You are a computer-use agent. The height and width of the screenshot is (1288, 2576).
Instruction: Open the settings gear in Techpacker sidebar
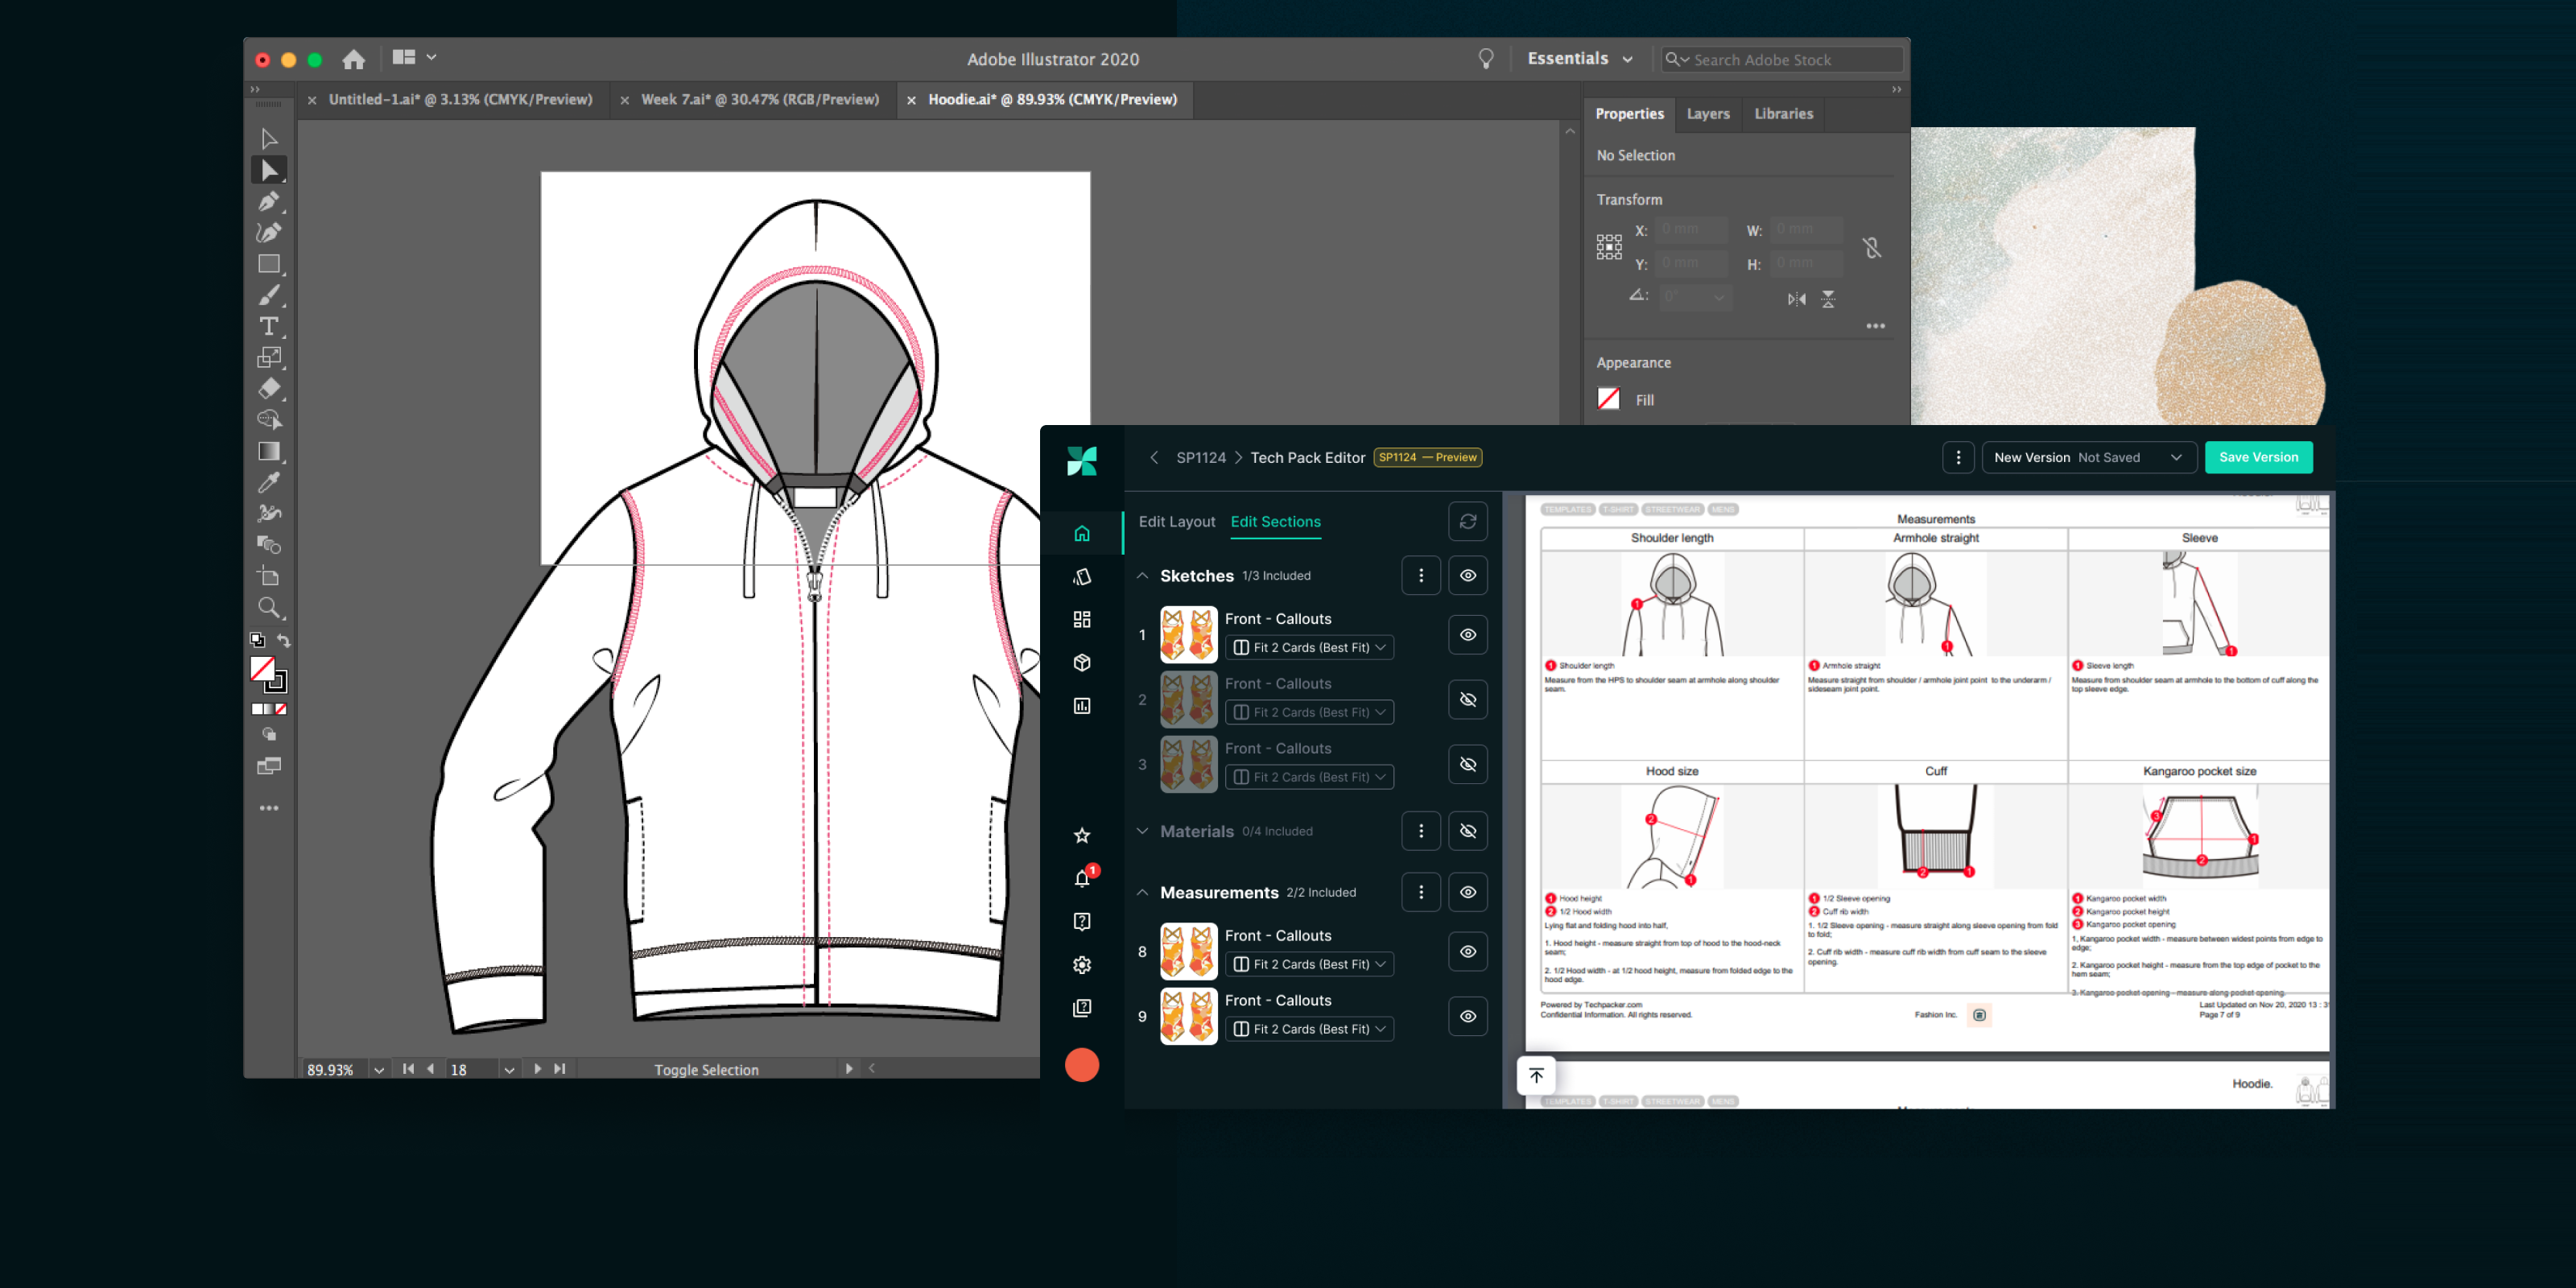pos(1082,964)
